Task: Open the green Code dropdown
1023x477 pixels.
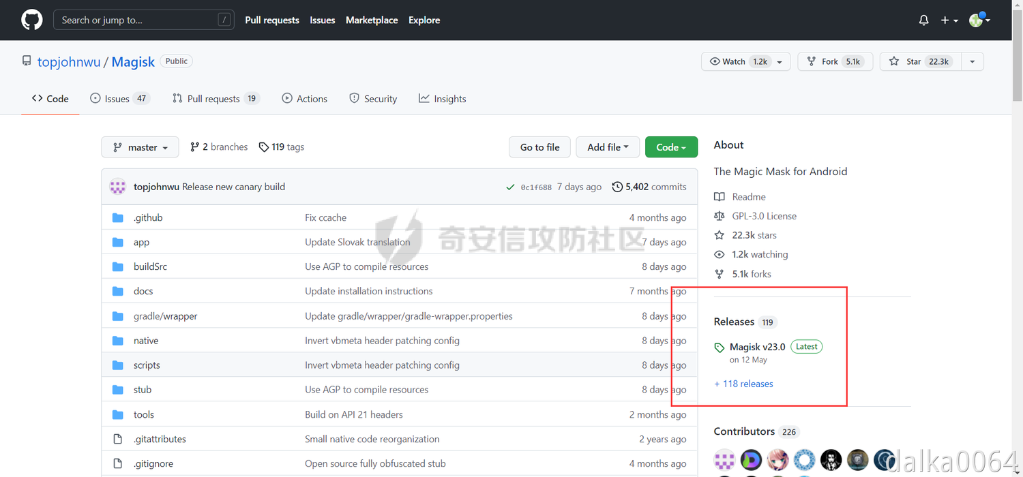Action: 671,147
